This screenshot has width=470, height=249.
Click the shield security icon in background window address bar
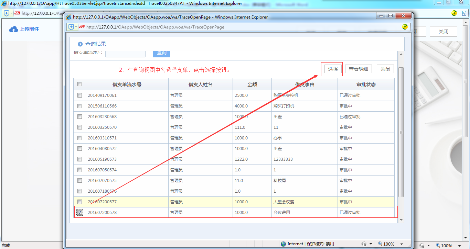tap(7, 13)
